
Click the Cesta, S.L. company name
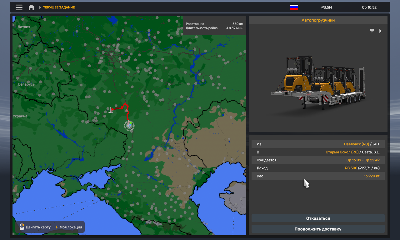tap(371, 152)
